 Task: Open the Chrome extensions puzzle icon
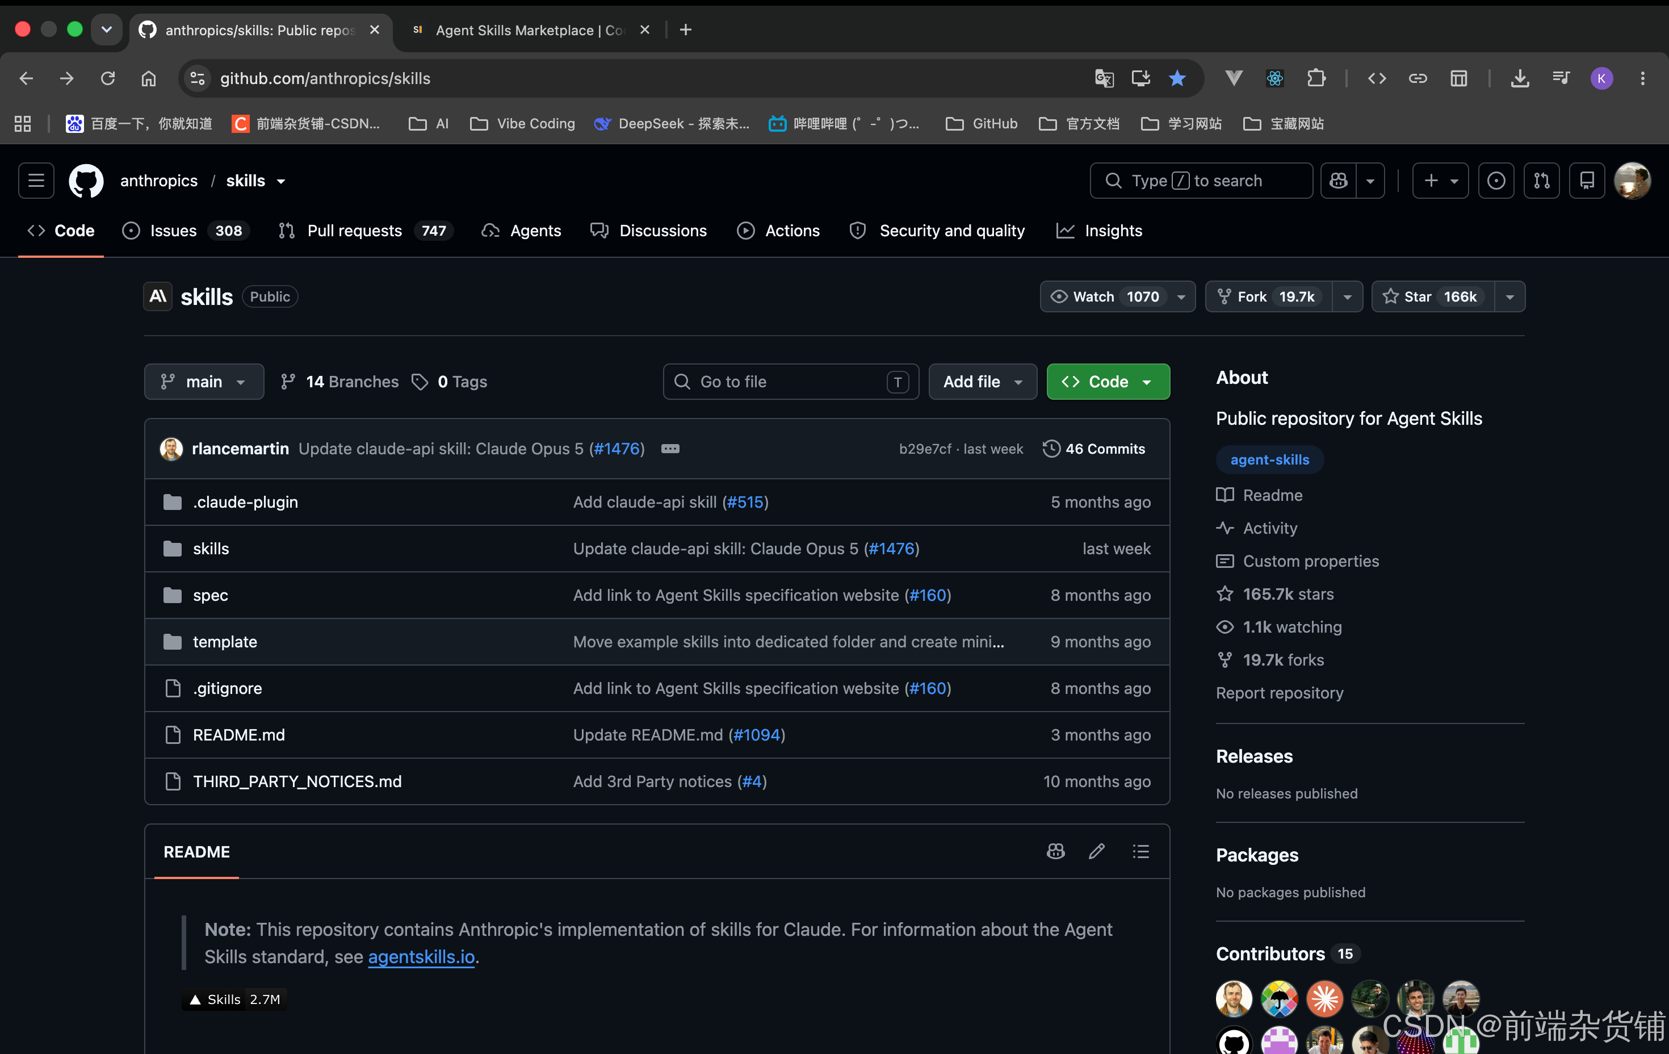(1315, 78)
